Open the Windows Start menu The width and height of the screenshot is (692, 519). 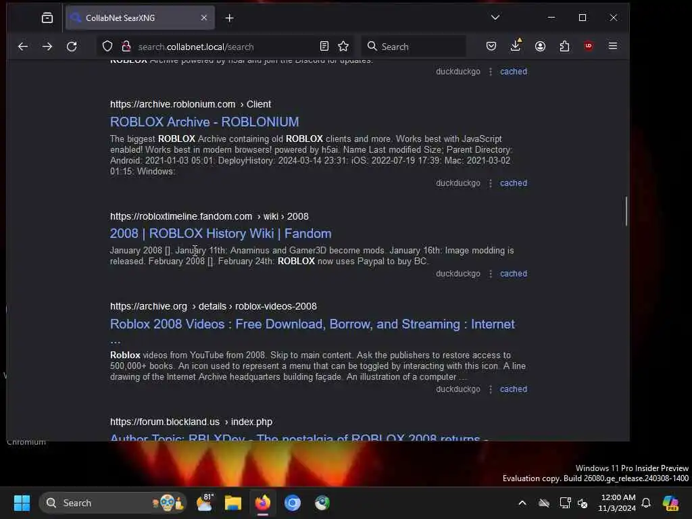click(22, 503)
